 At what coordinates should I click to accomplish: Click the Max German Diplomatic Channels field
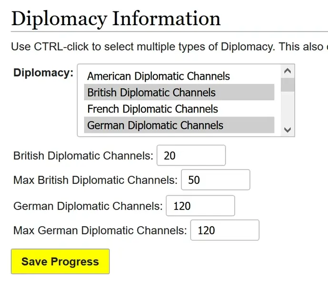pos(225,230)
